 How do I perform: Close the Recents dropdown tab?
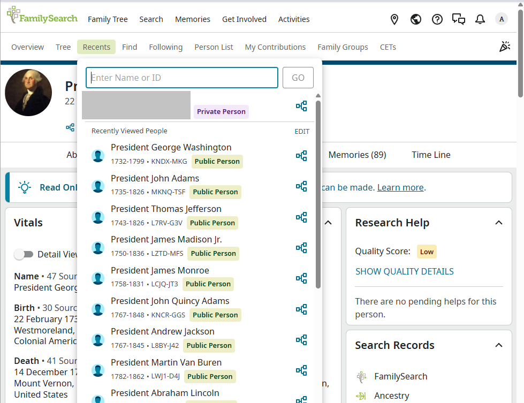tap(96, 47)
